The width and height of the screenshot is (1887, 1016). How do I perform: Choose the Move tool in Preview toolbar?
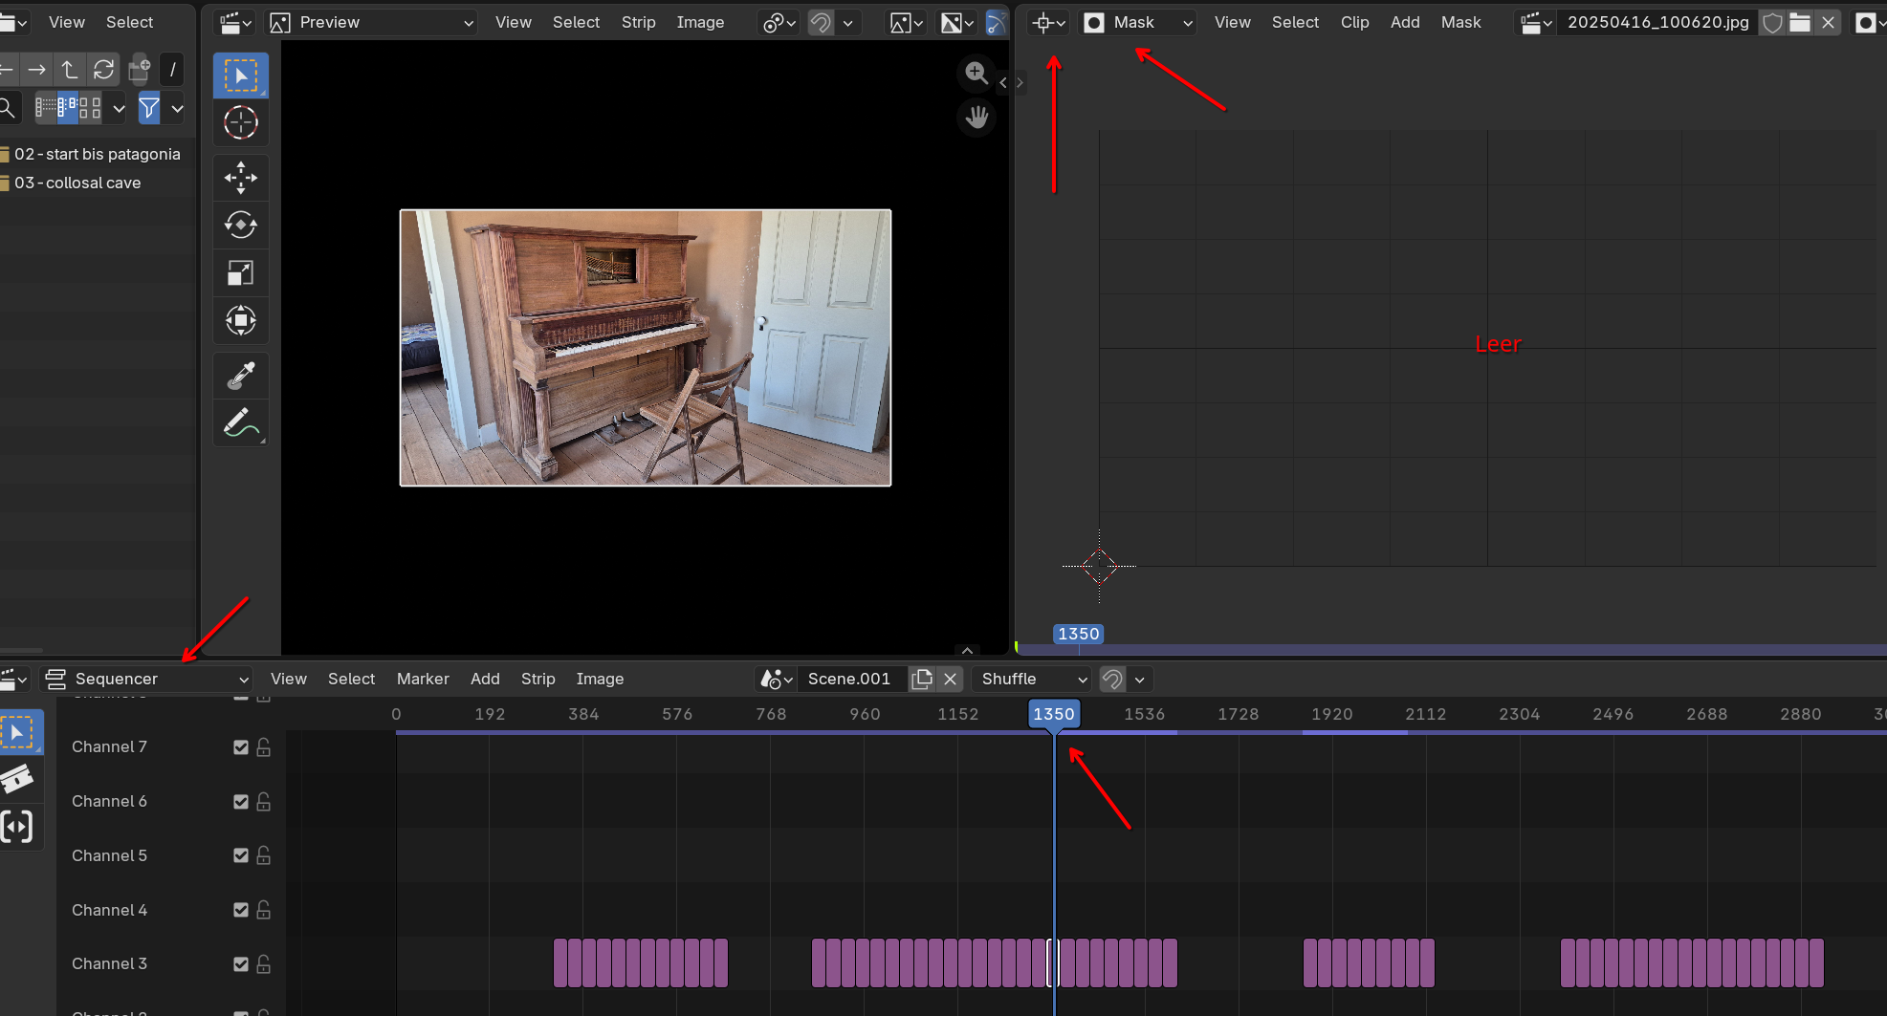coord(240,178)
